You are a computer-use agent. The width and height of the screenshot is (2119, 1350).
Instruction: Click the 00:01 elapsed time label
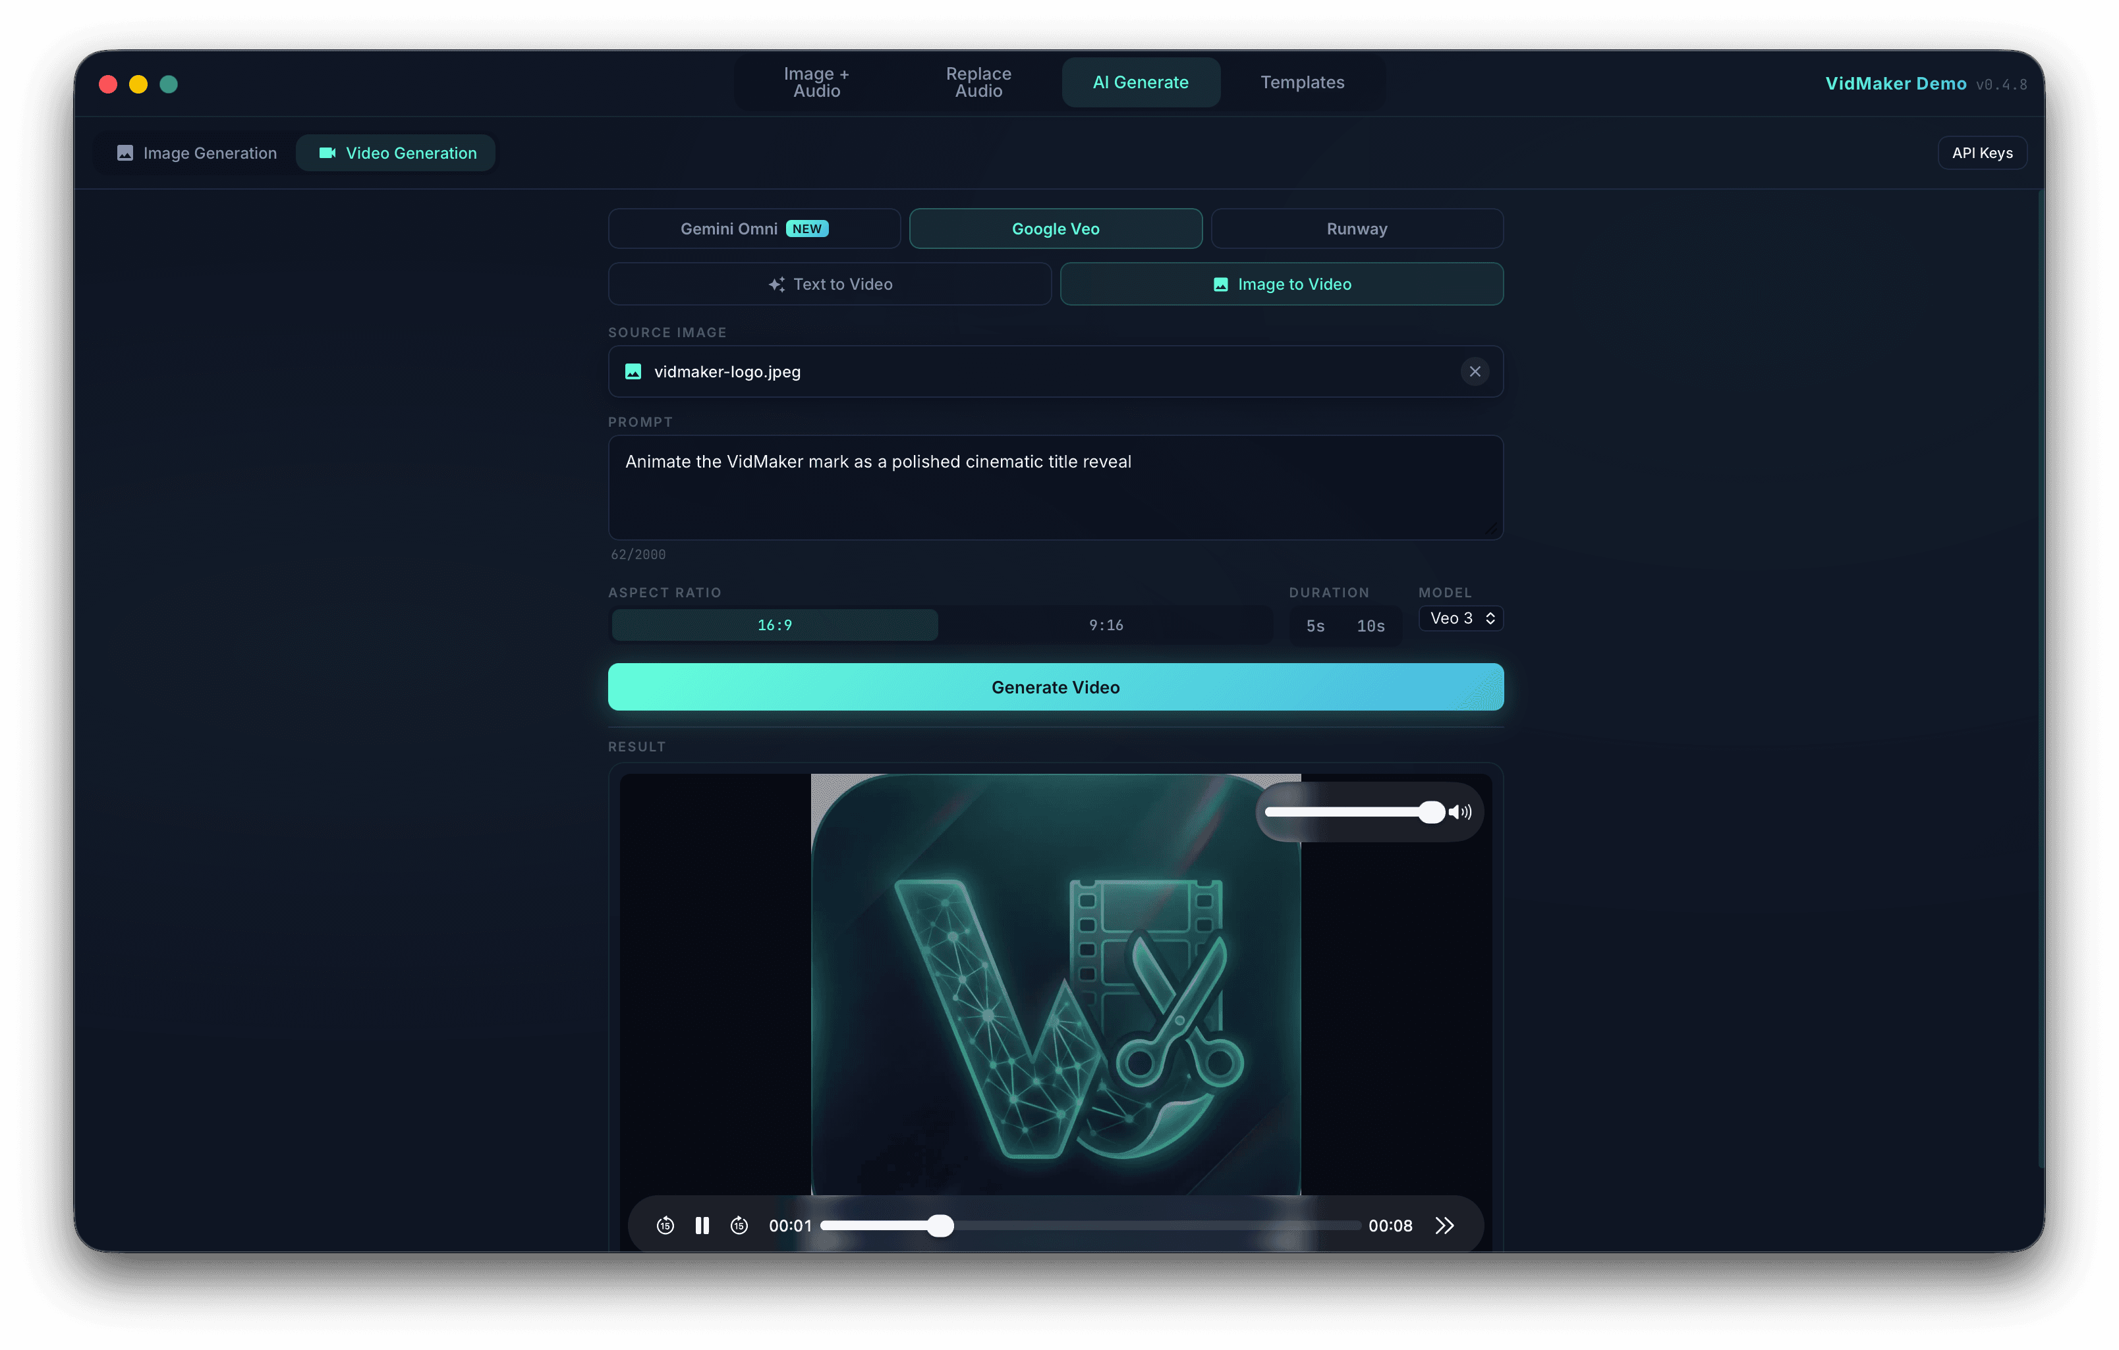pyautogui.click(x=790, y=1226)
